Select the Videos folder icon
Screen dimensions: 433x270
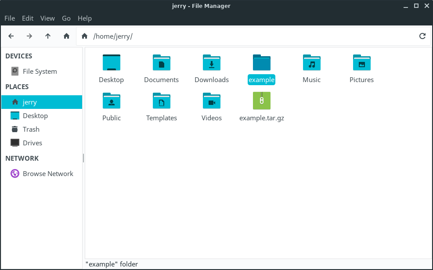(212, 101)
